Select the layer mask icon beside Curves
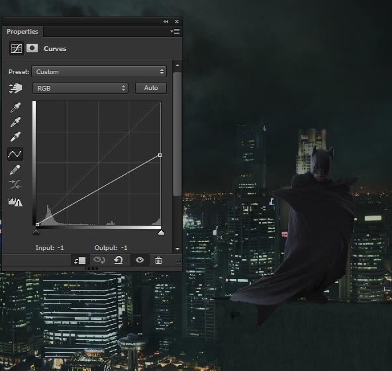This screenshot has height=371, width=392. coord(32,48)
